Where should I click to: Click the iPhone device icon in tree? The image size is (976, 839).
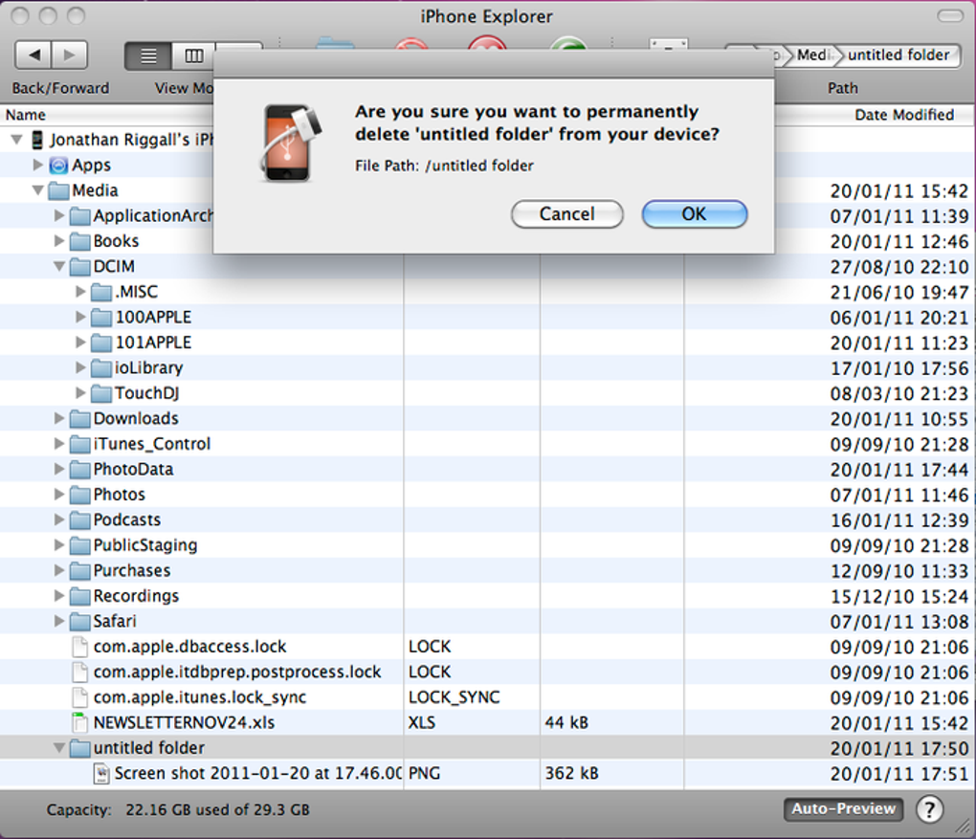tap(37, 140)
